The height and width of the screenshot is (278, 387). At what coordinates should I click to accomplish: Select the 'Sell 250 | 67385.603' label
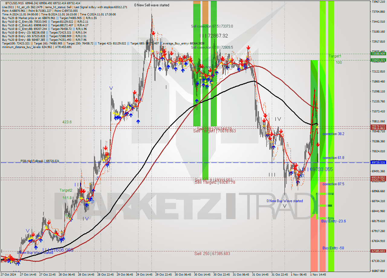click(212, 254)
